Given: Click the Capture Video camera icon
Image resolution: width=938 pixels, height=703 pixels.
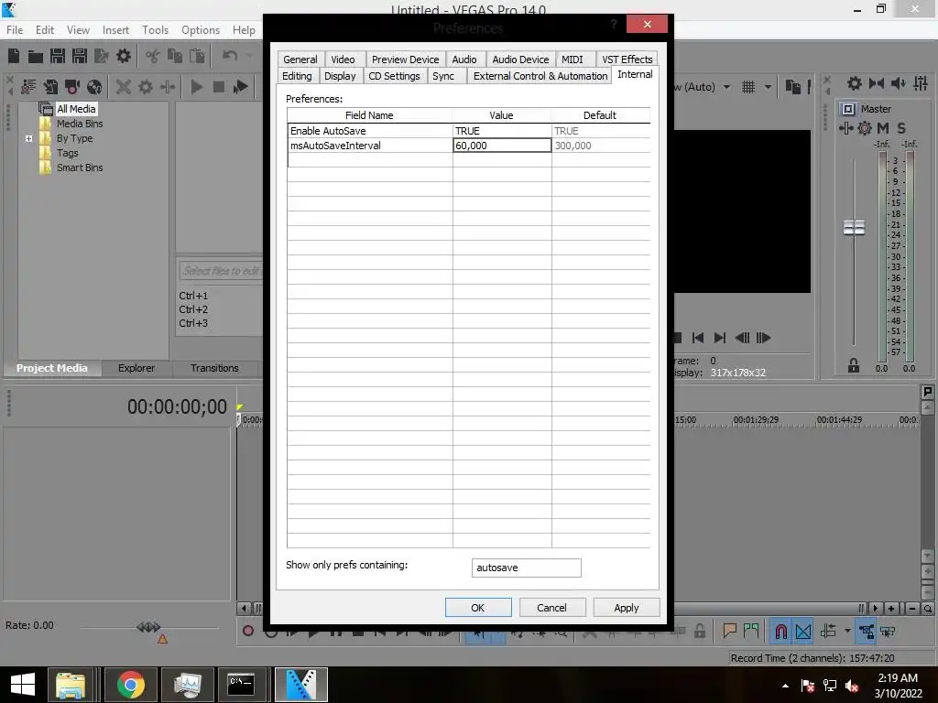Looking at the screenshot, I should (x=72, y=87).
